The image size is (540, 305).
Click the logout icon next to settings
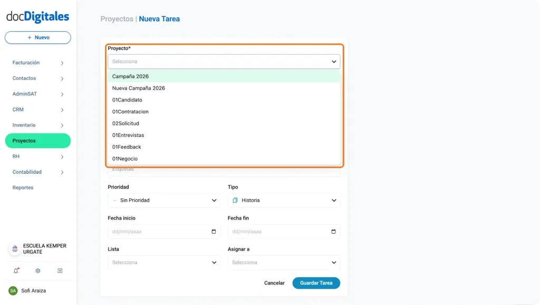[x=60, y=270]
